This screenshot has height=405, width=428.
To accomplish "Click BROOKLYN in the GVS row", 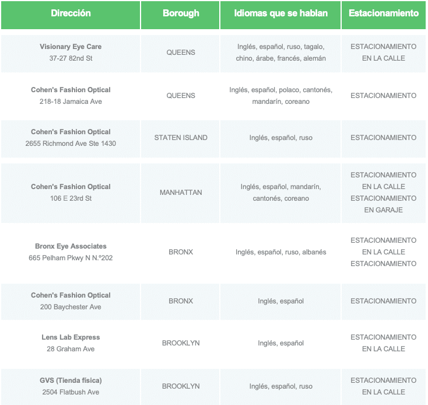I will (181, 386).
